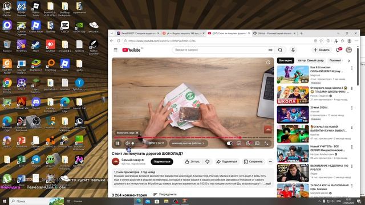The image size is (365, 205).
Task: Click the taskbar Поиск search box
Action: [36, 201]
